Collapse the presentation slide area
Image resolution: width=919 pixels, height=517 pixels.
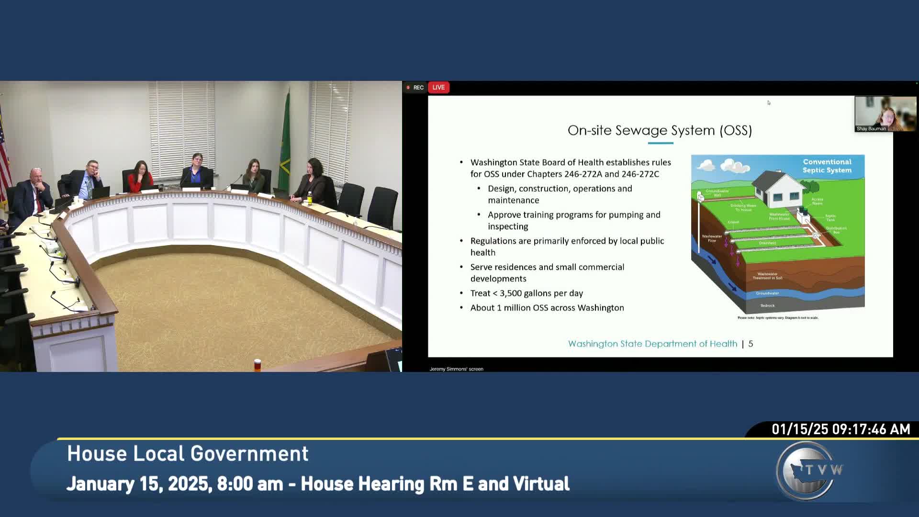click(x=661, y=225)
